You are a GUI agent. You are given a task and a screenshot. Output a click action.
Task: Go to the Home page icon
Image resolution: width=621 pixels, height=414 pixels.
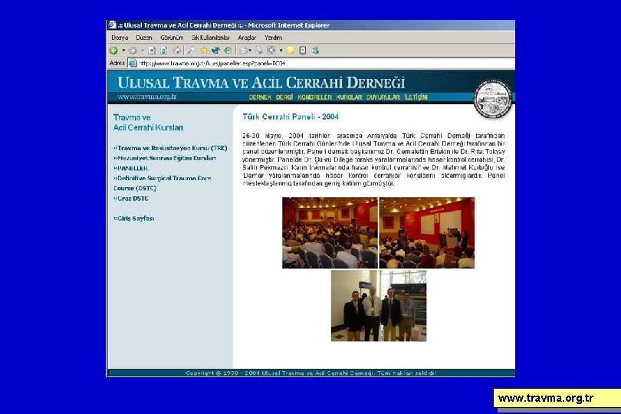click(x=176, y=51)
